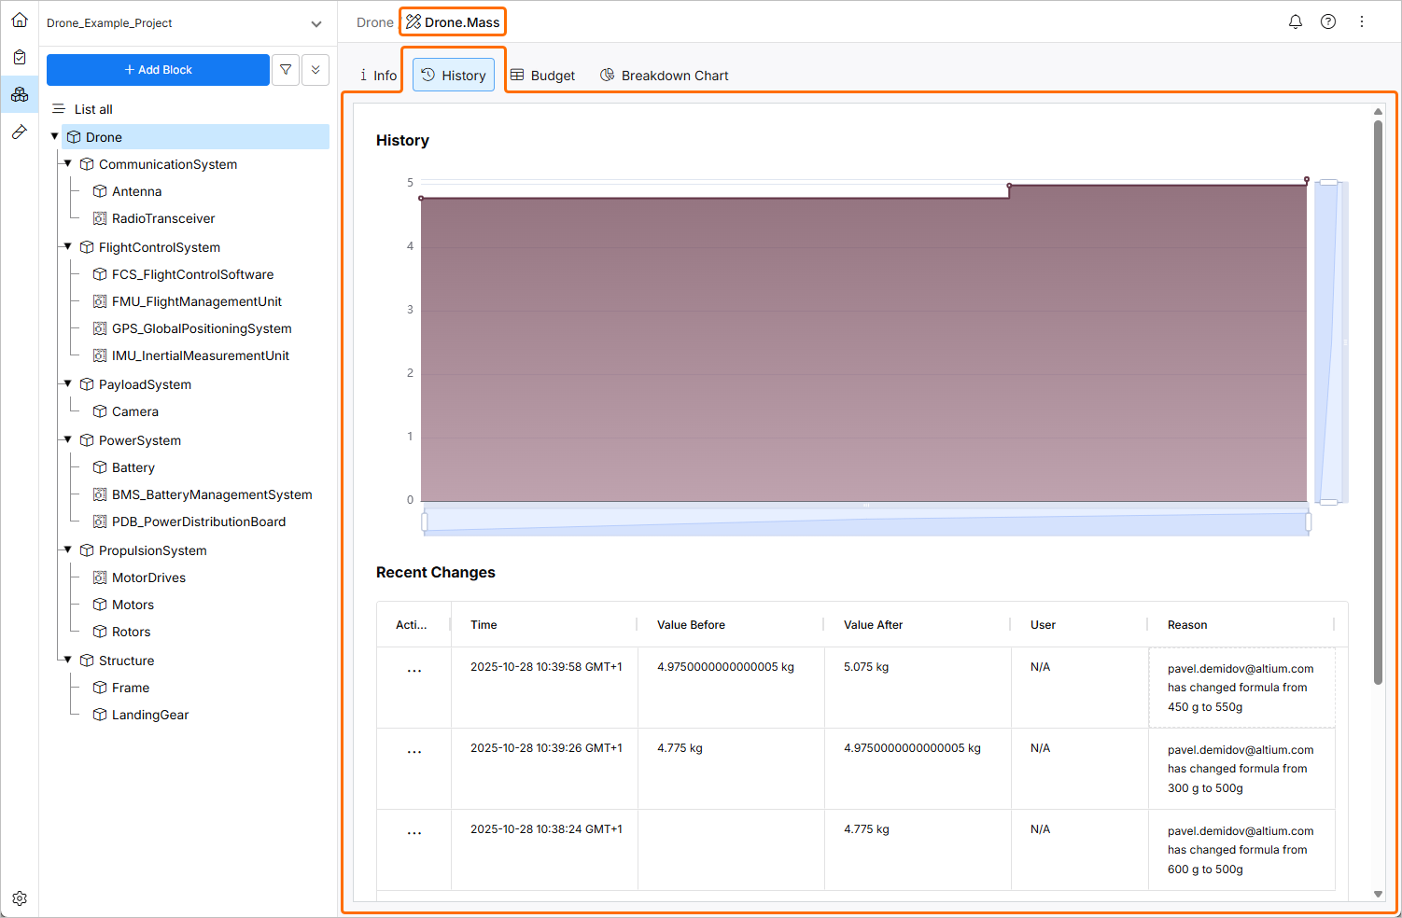Click the List all hamburger toggle
The width and height of the screenshot is (1402, 918).
[x=58, y=109]
